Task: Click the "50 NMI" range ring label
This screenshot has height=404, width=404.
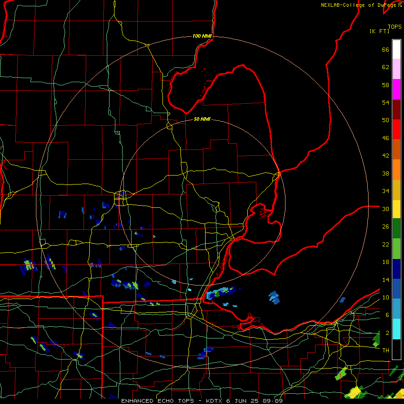Action: tap(202, 119)
